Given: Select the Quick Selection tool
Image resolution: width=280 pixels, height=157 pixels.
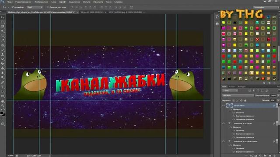Looking at the screenshot, I should coord(3,31).
